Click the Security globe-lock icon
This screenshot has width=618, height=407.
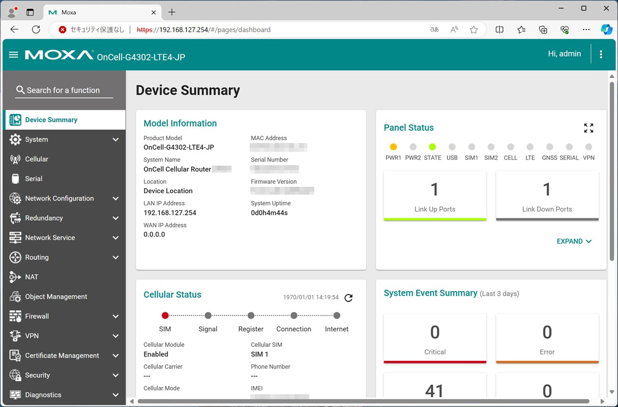pos(15,376)
